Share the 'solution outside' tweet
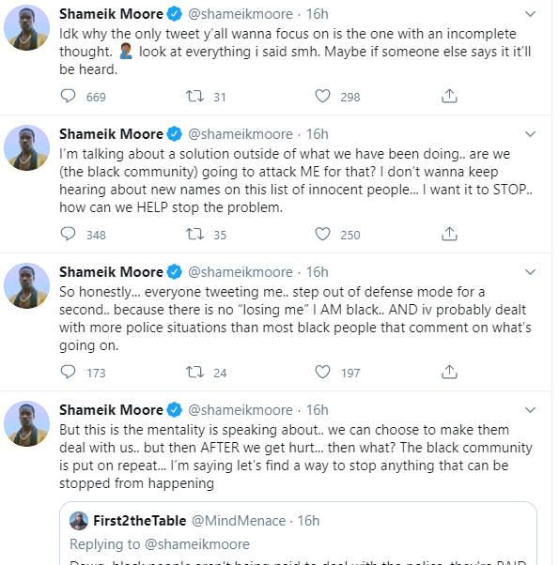 click(x=449, y=235)
